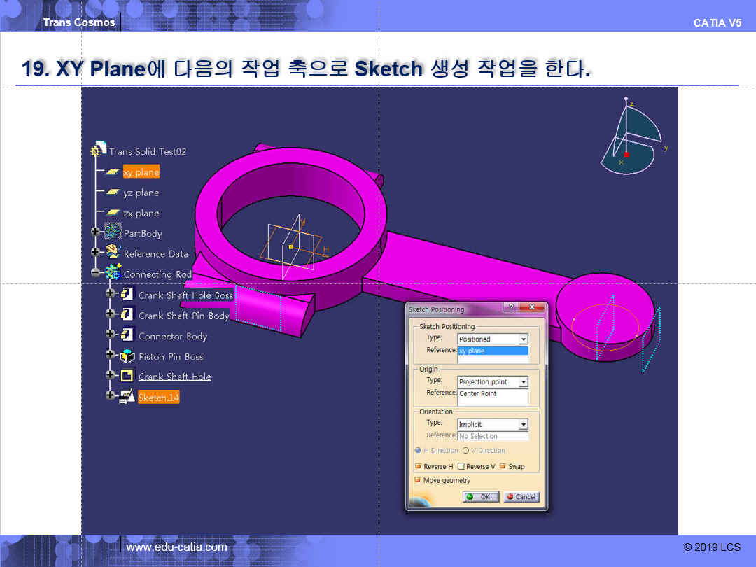The height and width of the screenshot is (567, 756).
Task: Open the Sketch Positioning Type dropdown
Action: (523, 339)
